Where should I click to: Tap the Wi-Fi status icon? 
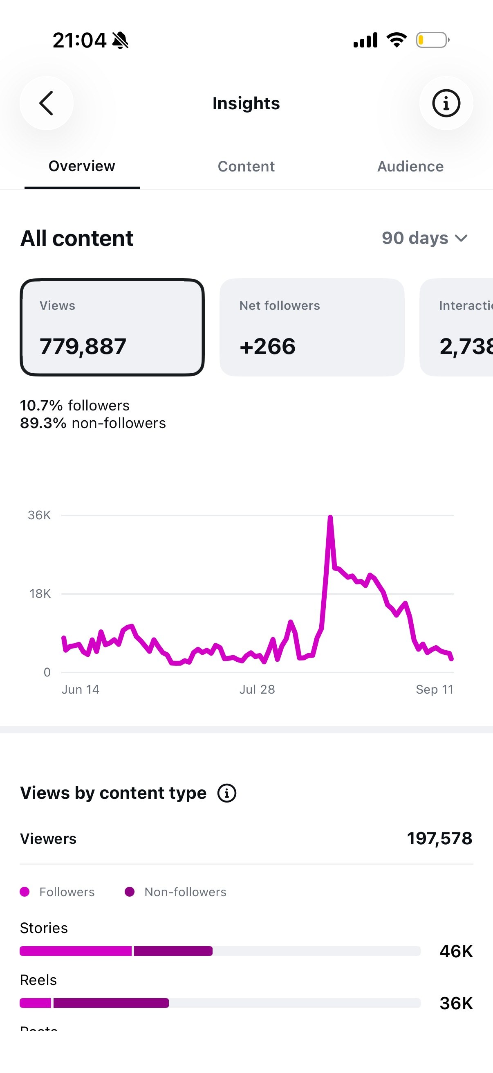[x=397, y=40]
